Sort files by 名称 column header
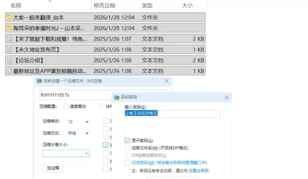Screen dimensions: 308x179 (x=16, y=5)
